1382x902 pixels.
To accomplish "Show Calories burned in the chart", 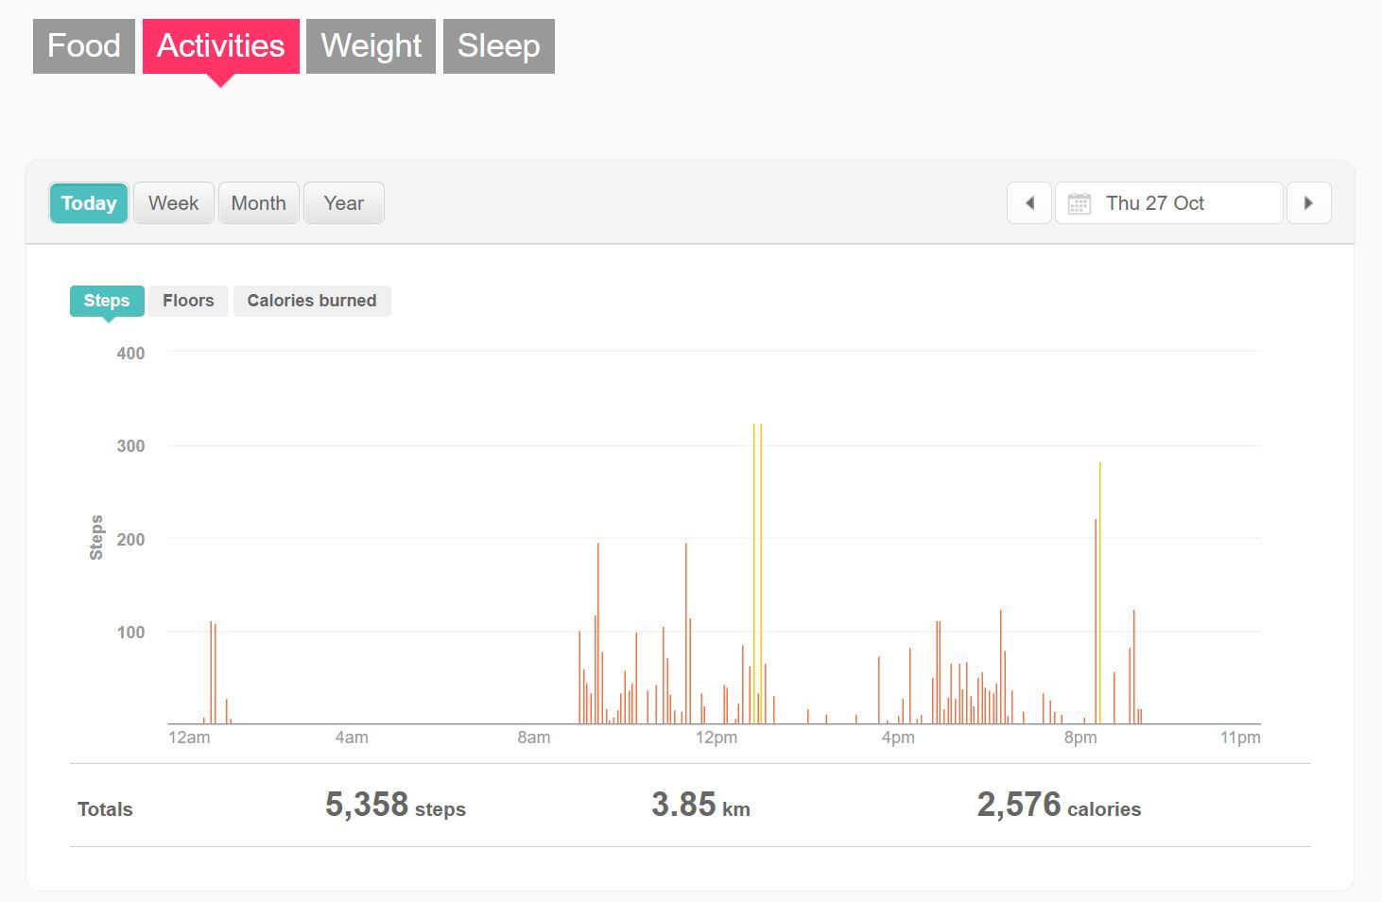I will [312, 301].
